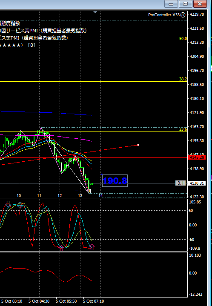
Task: Select the red trendline end handle
Action: [x=138, y=145]
